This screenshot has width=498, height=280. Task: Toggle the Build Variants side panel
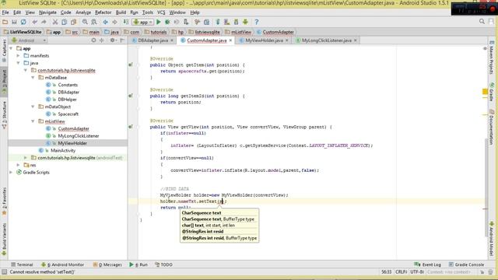(4, 239)
